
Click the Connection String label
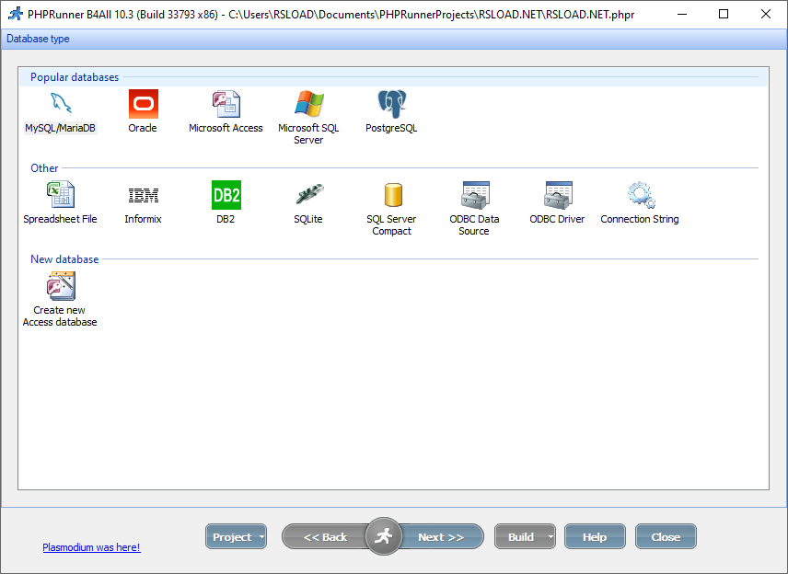click(640, 219)
